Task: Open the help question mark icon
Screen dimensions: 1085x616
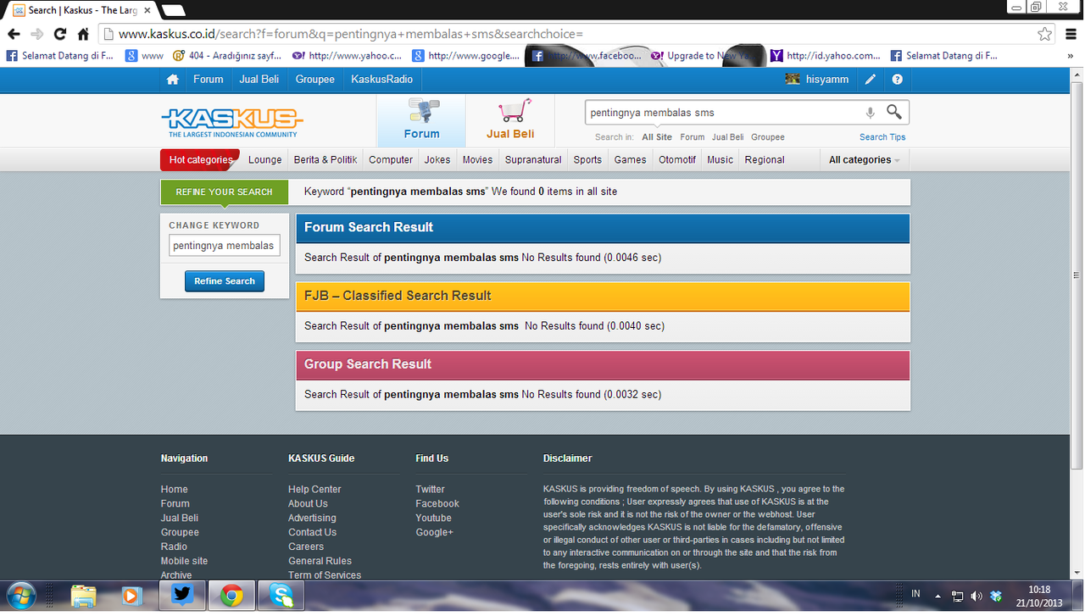Action: [x=898, y=80]
